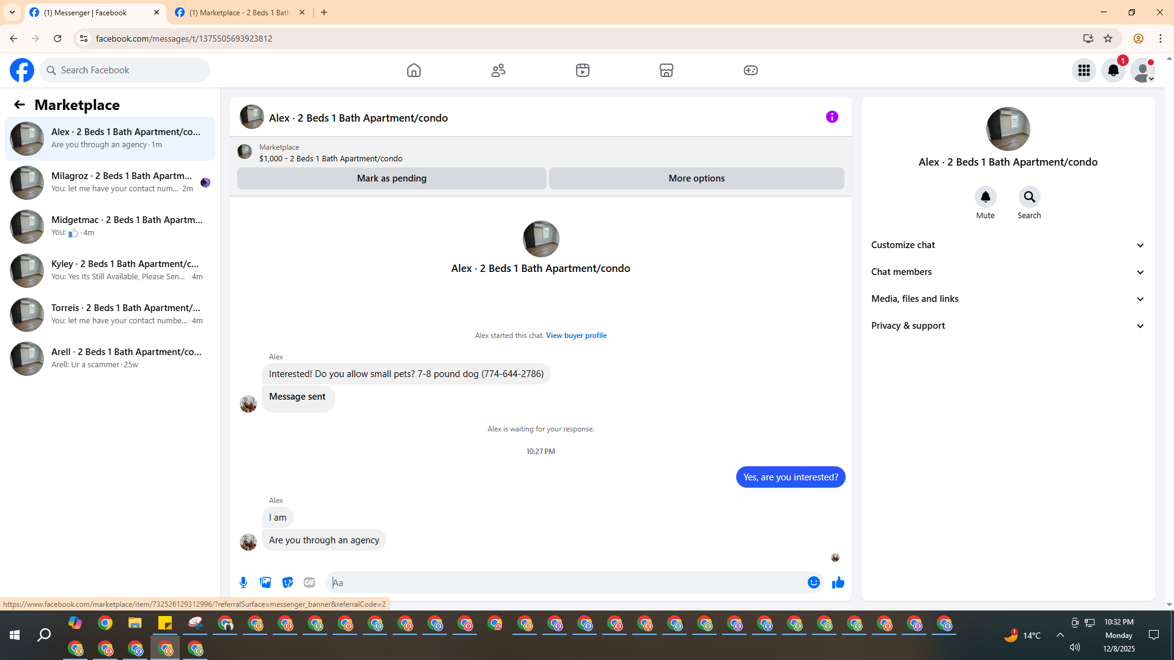
Task: Open weather widget showing 14°C
Action: pyautogui.click(x=1022, y=636)
